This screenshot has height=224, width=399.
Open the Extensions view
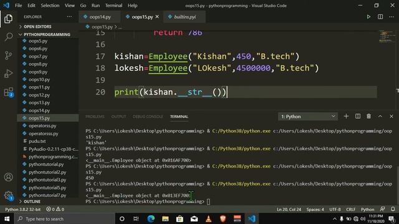(x=8, y=92)
